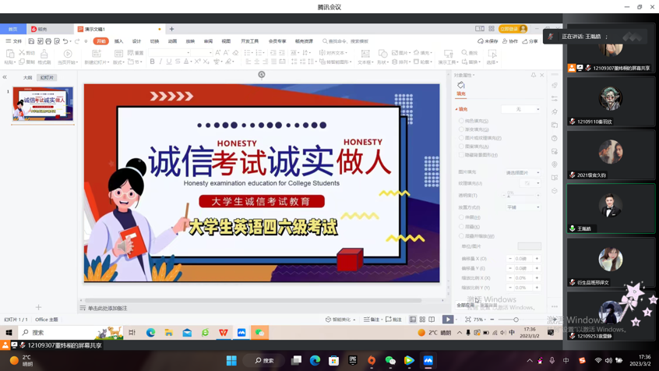Open the fill type dropdown showing 无
This screenshot has width=659, height=371.
click(521, 109)
